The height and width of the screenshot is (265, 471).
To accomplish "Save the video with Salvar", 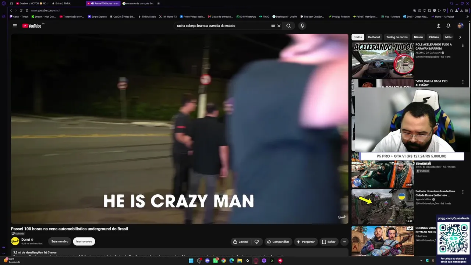I will [329, 242].
